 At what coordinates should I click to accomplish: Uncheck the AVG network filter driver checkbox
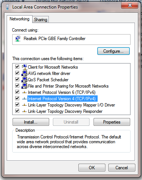tap(17, 73)
